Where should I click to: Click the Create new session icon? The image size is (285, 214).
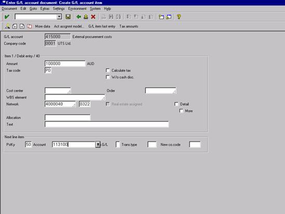tap(161, 17)
